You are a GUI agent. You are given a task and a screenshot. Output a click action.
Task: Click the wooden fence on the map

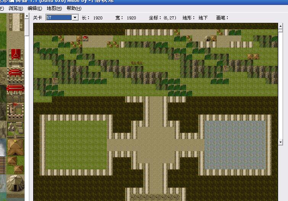(x=137, y=62)
